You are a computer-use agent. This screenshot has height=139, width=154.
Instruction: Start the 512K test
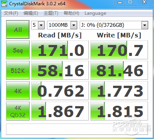(x=18, y=70)
